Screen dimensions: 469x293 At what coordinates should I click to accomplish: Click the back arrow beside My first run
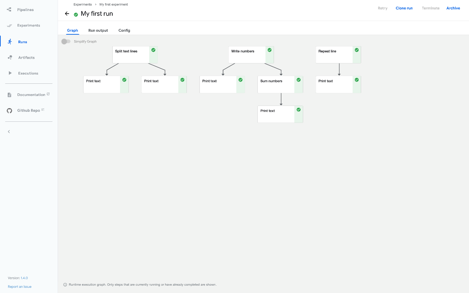pos(67,14)
